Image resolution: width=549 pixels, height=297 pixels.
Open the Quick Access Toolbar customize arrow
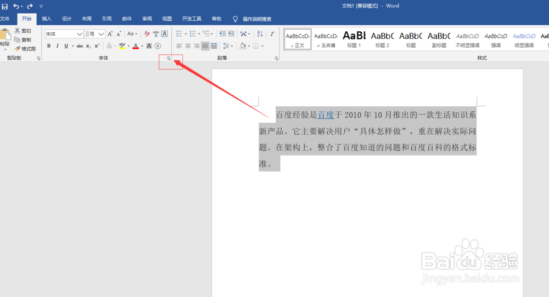[41, 6]
